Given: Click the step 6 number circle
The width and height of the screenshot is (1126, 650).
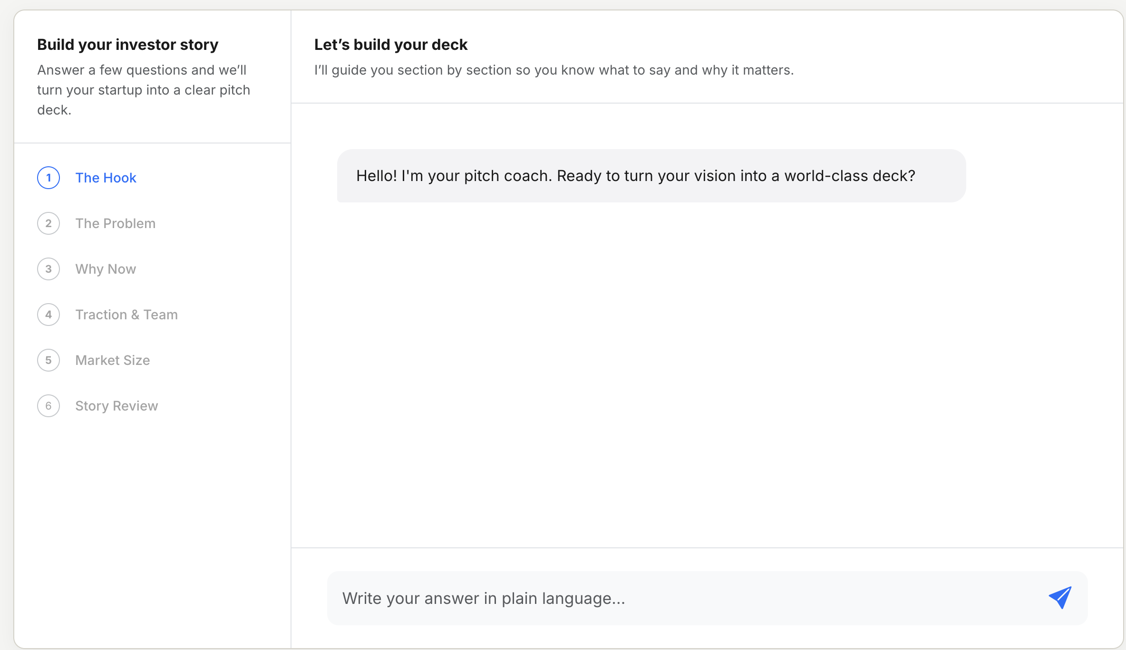Looking at the screenshot, I should point(49,406).
